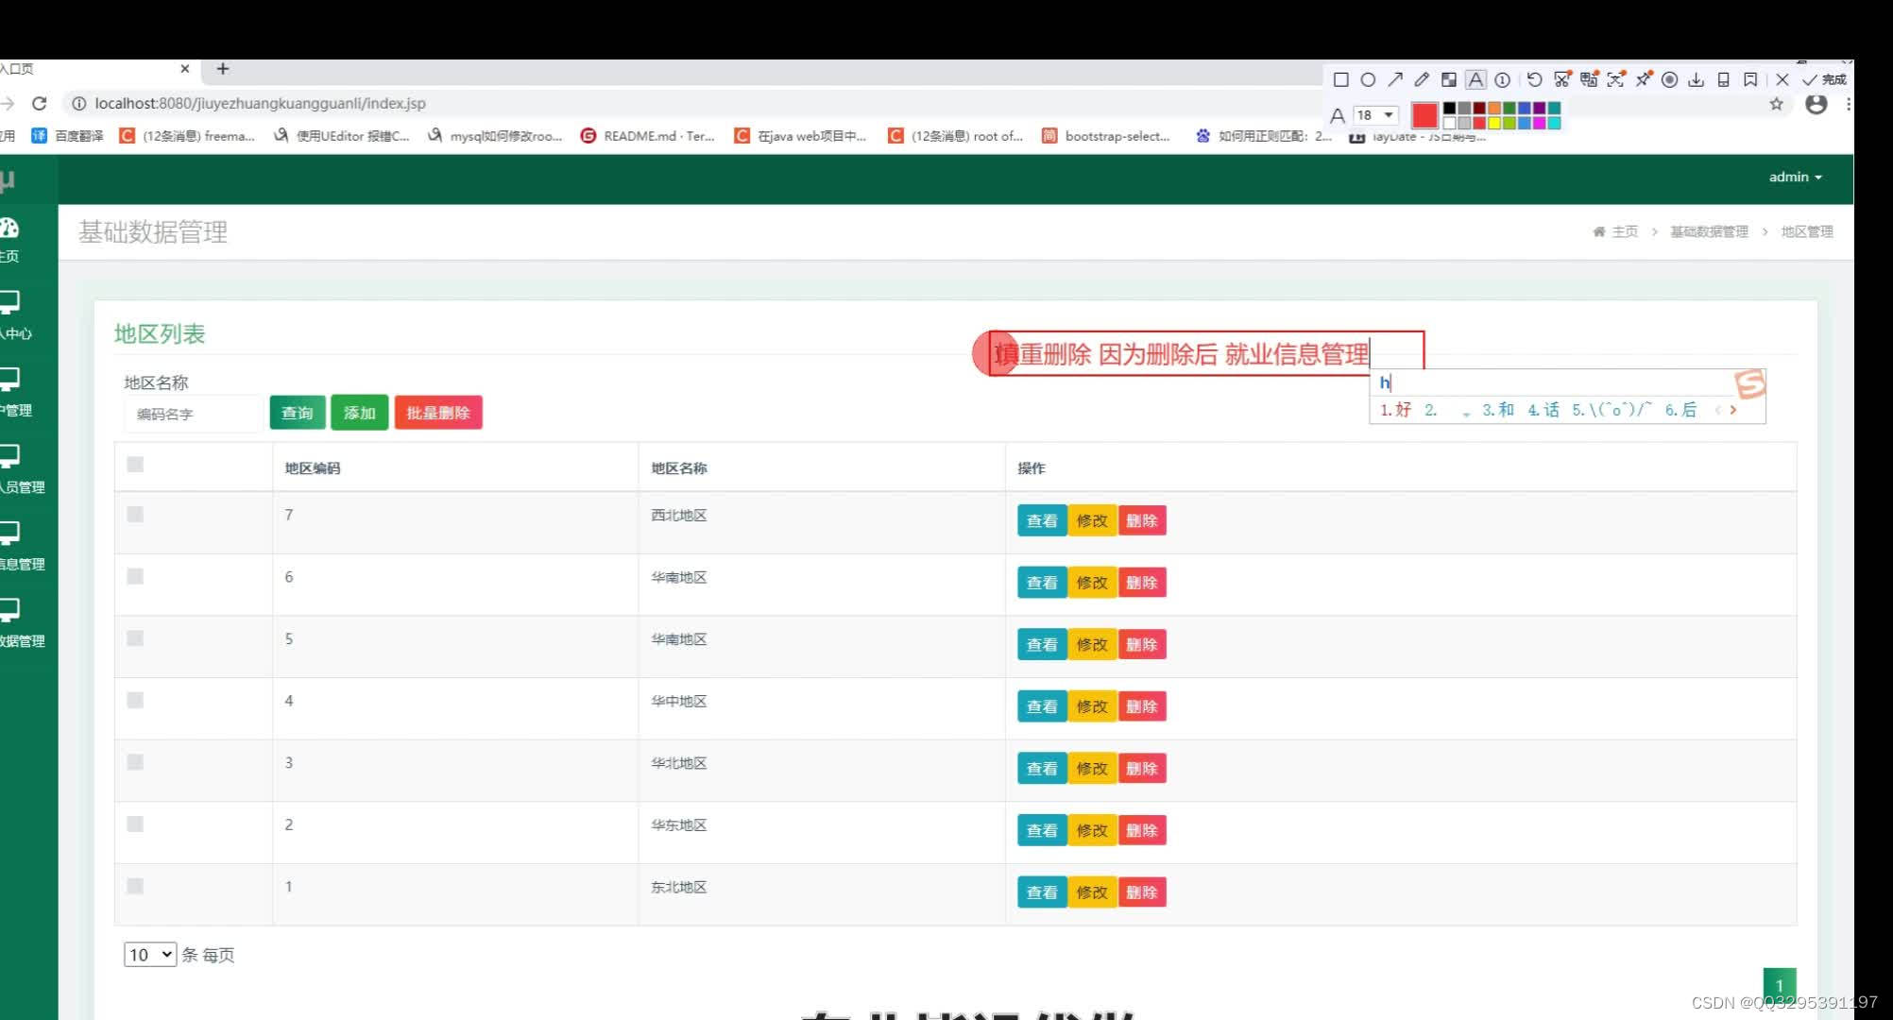The height and width of the screenshot is (1020, 1893).
Task: Click the 添加 button
Action: tap(360, 413)
